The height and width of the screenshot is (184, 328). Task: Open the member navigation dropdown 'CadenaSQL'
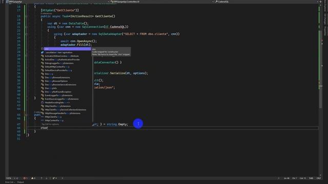point(266,2)
